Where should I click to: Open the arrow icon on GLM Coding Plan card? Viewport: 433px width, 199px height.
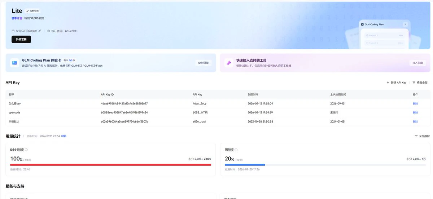coord(405,25)
